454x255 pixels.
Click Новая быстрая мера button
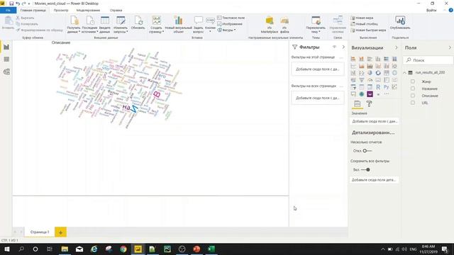pyautogui.click(x=368, y=30)
